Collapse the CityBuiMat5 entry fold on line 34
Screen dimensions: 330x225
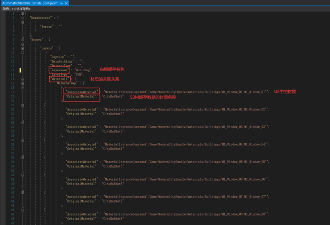point(23,157)
